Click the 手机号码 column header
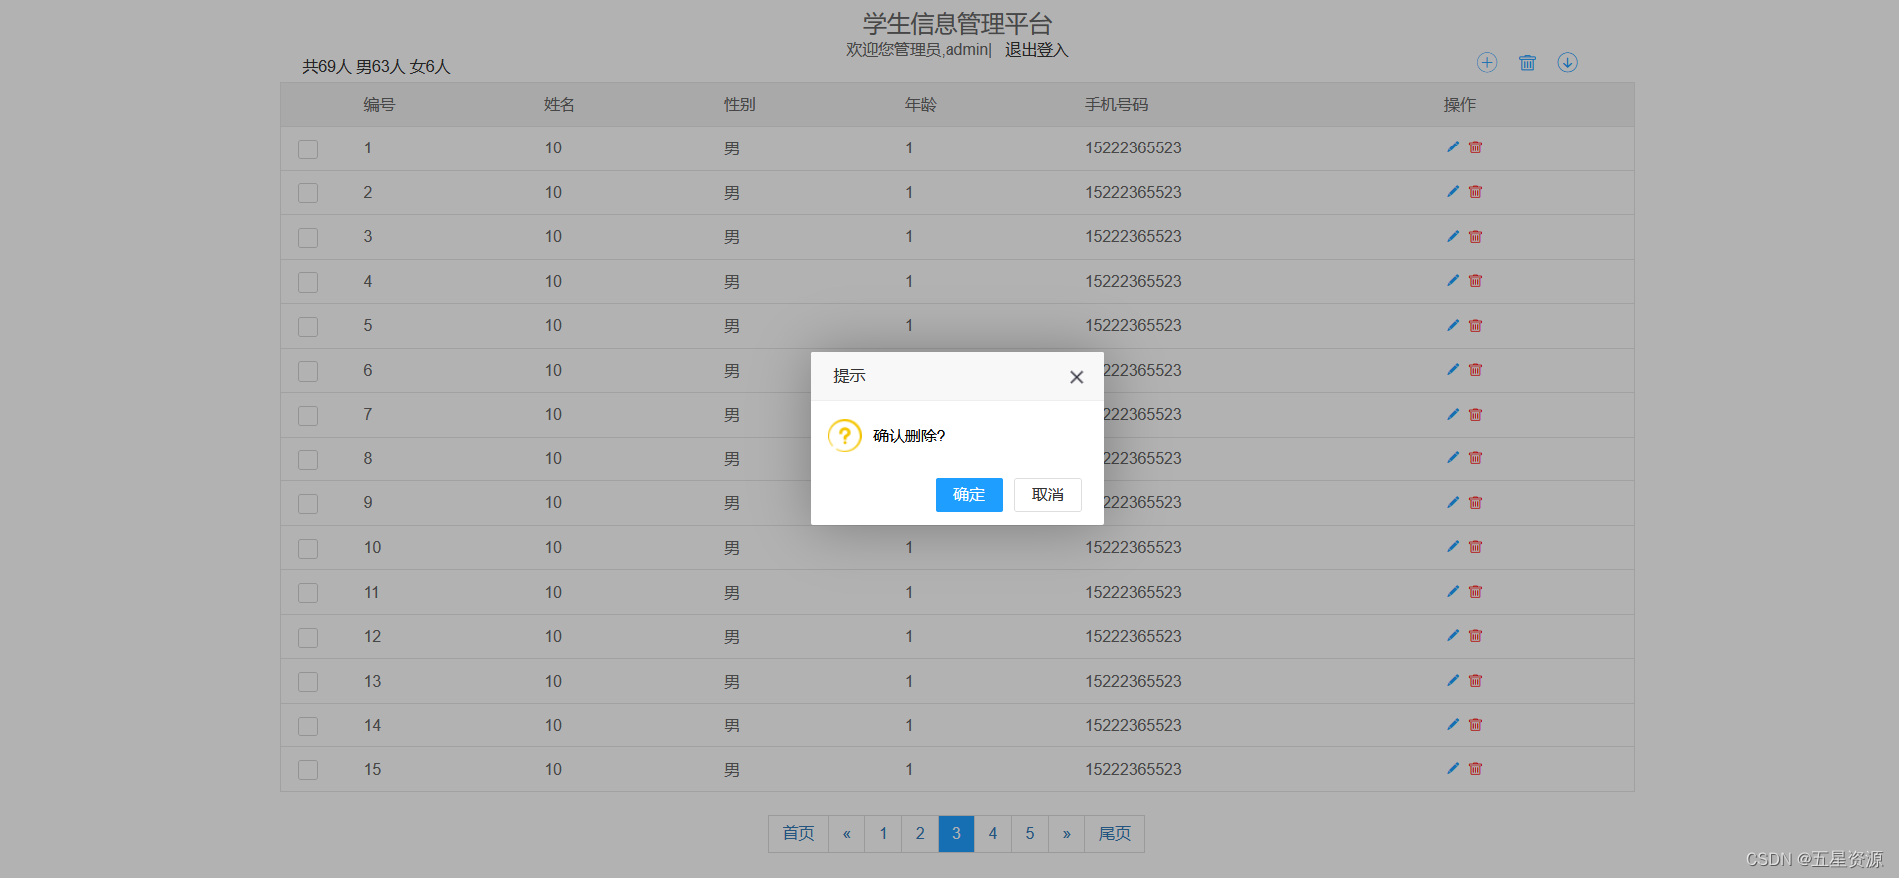Viewport: 1899px width, 878px height. coord(1117,105)
